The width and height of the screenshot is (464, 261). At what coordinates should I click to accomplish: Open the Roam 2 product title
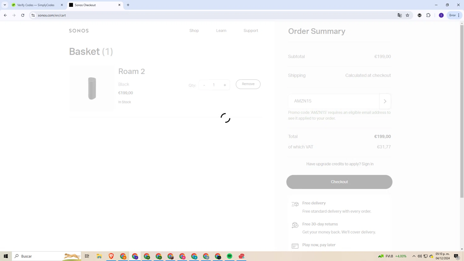coord(131,71)
